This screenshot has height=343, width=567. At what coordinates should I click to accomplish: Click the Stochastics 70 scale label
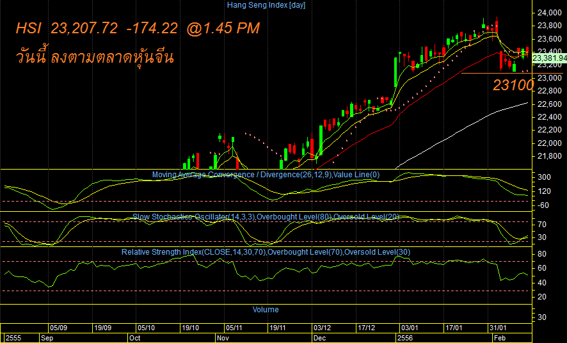541,225
